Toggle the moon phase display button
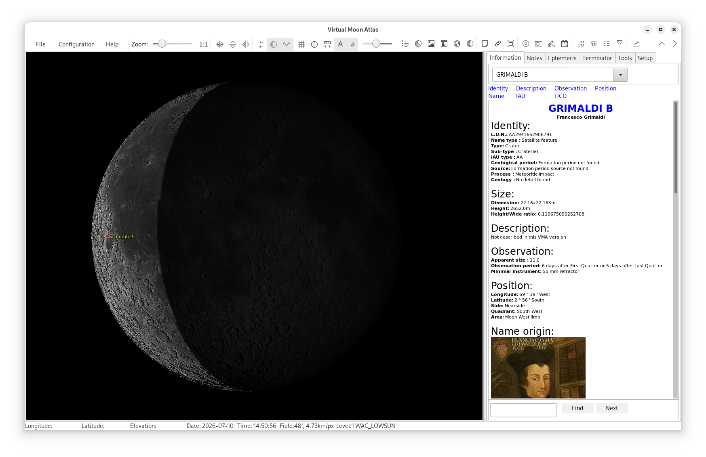 pyautogui.click(x=274, y=44)
